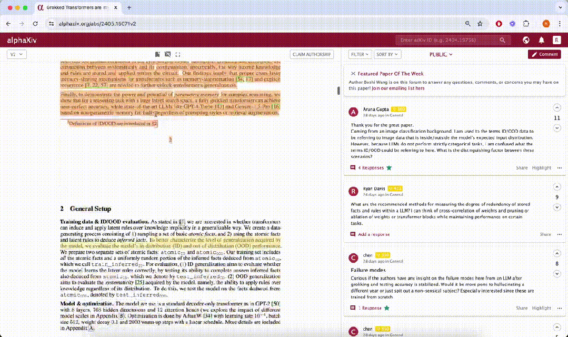The width and height of the screenshot is (568, 337).
Task: Change the Public visibility dropdown
Action: pos(441,54)
